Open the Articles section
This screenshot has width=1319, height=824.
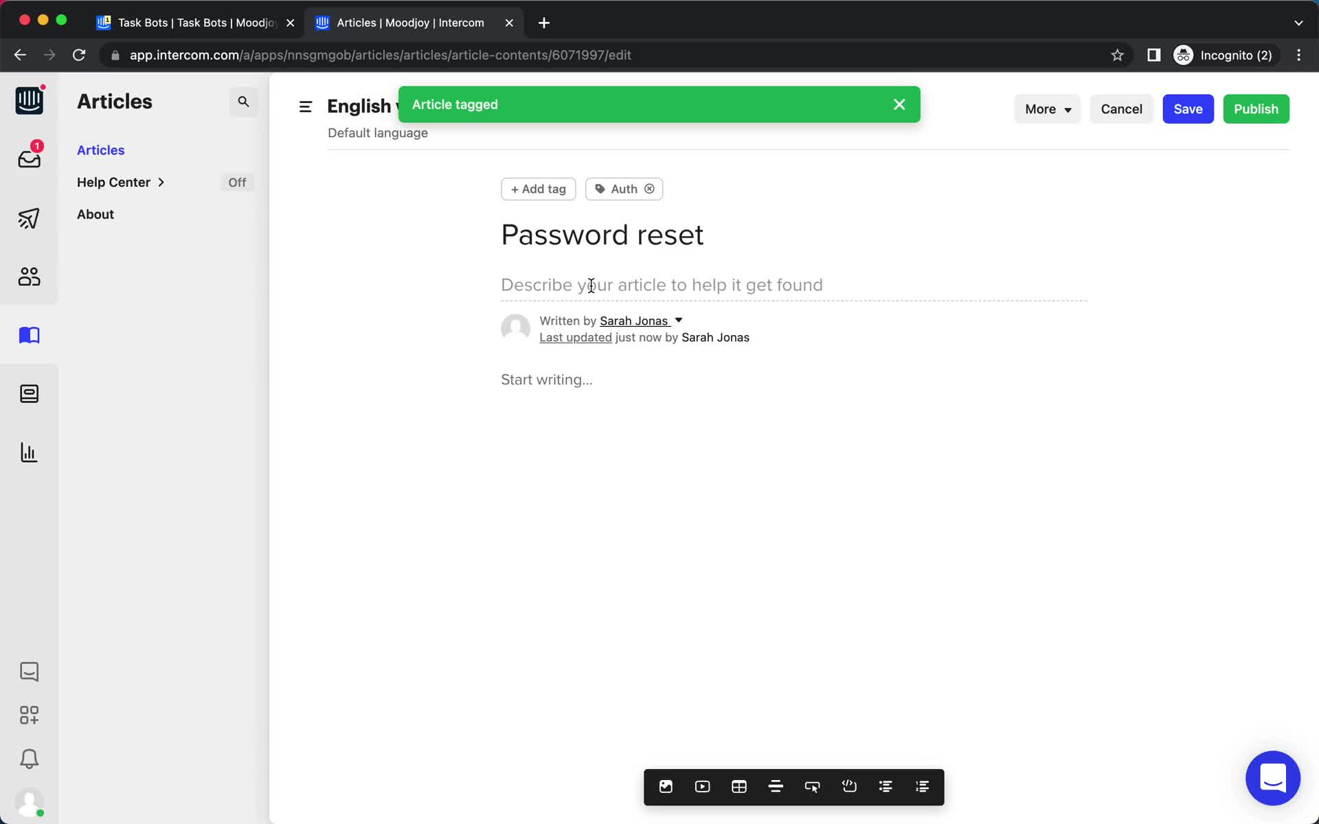(x=101, y=149)
